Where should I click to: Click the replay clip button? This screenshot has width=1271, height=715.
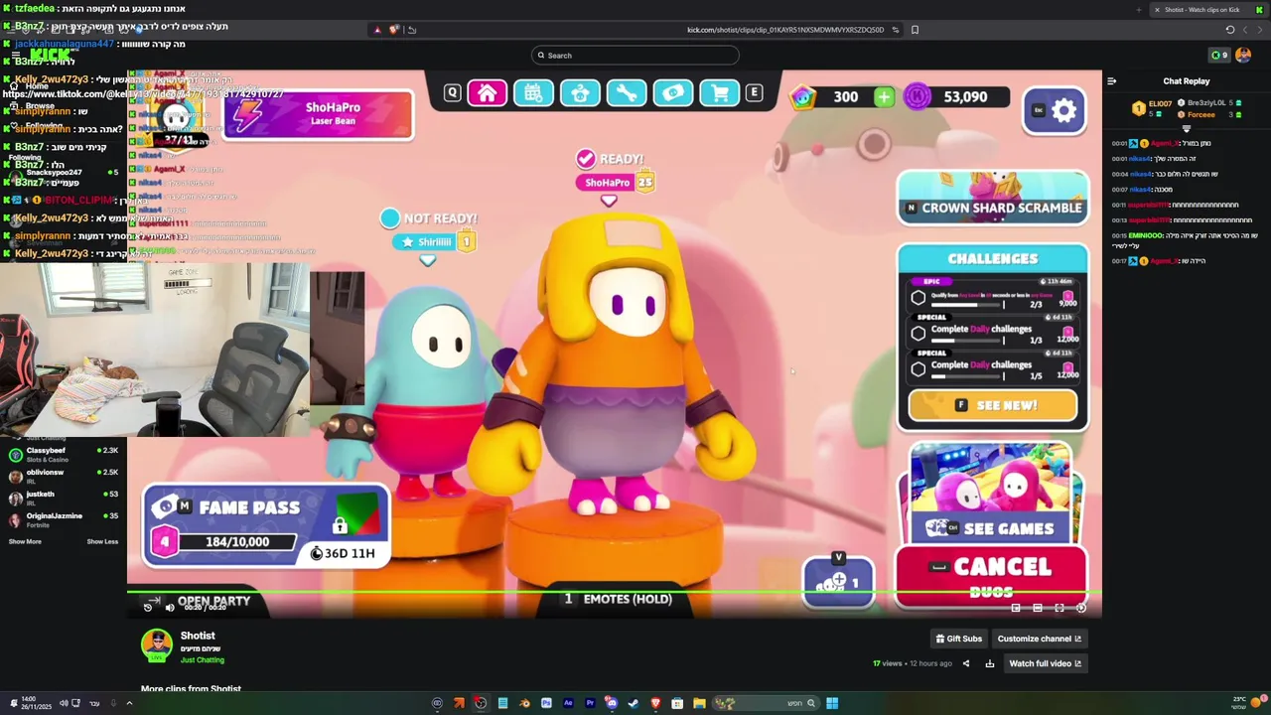coord(148,607)
